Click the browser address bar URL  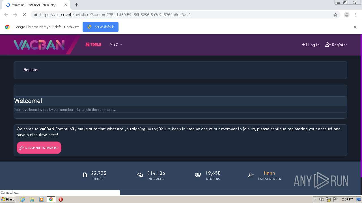tap(115, 15)
